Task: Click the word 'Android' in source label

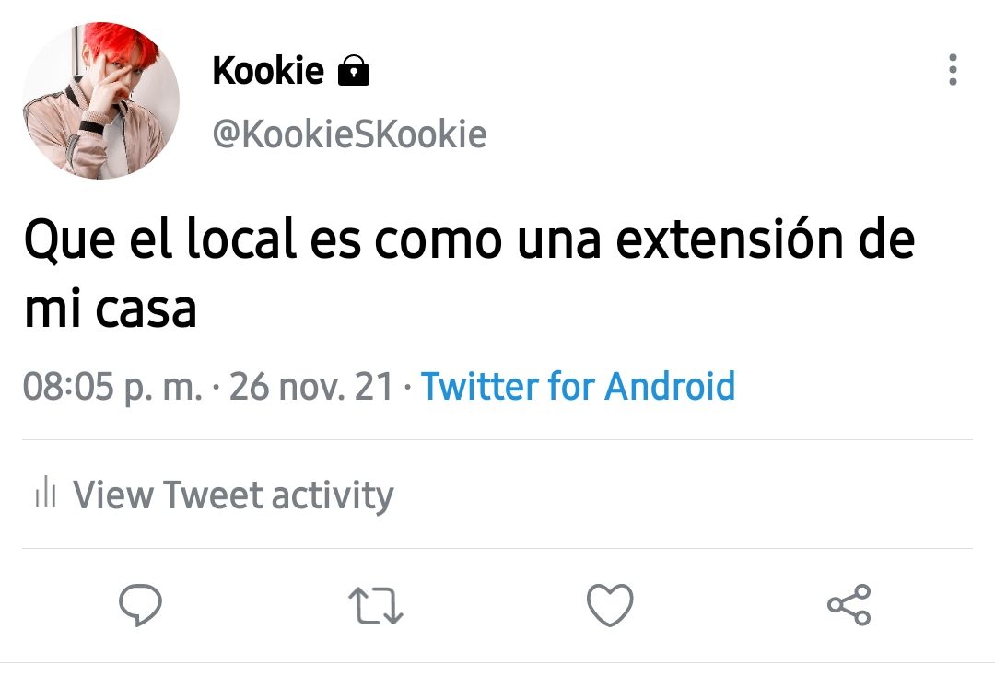Action: coord(670,386)
